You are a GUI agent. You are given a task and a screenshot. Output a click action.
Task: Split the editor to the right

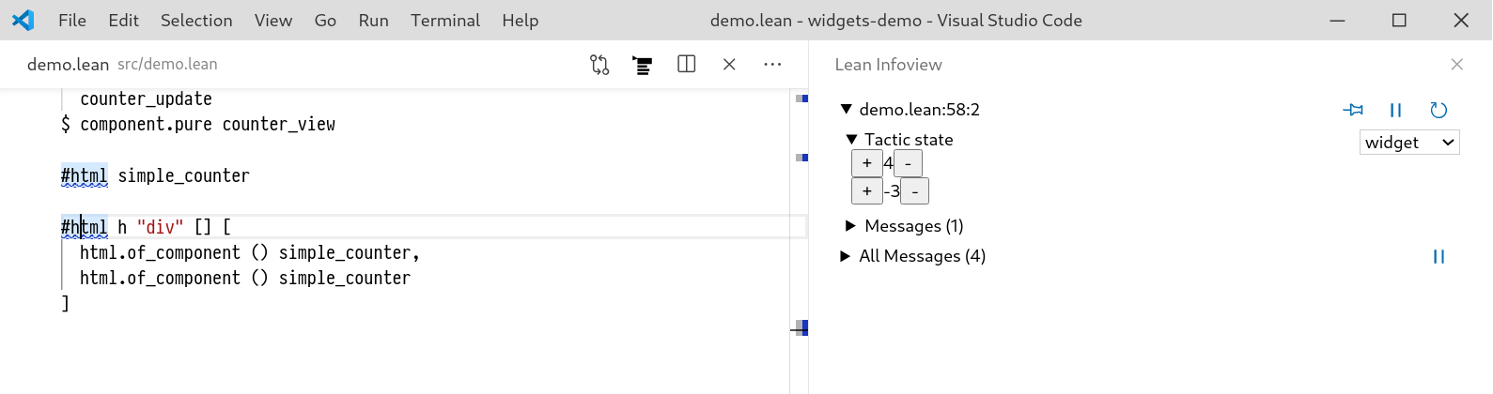(687, 65)
